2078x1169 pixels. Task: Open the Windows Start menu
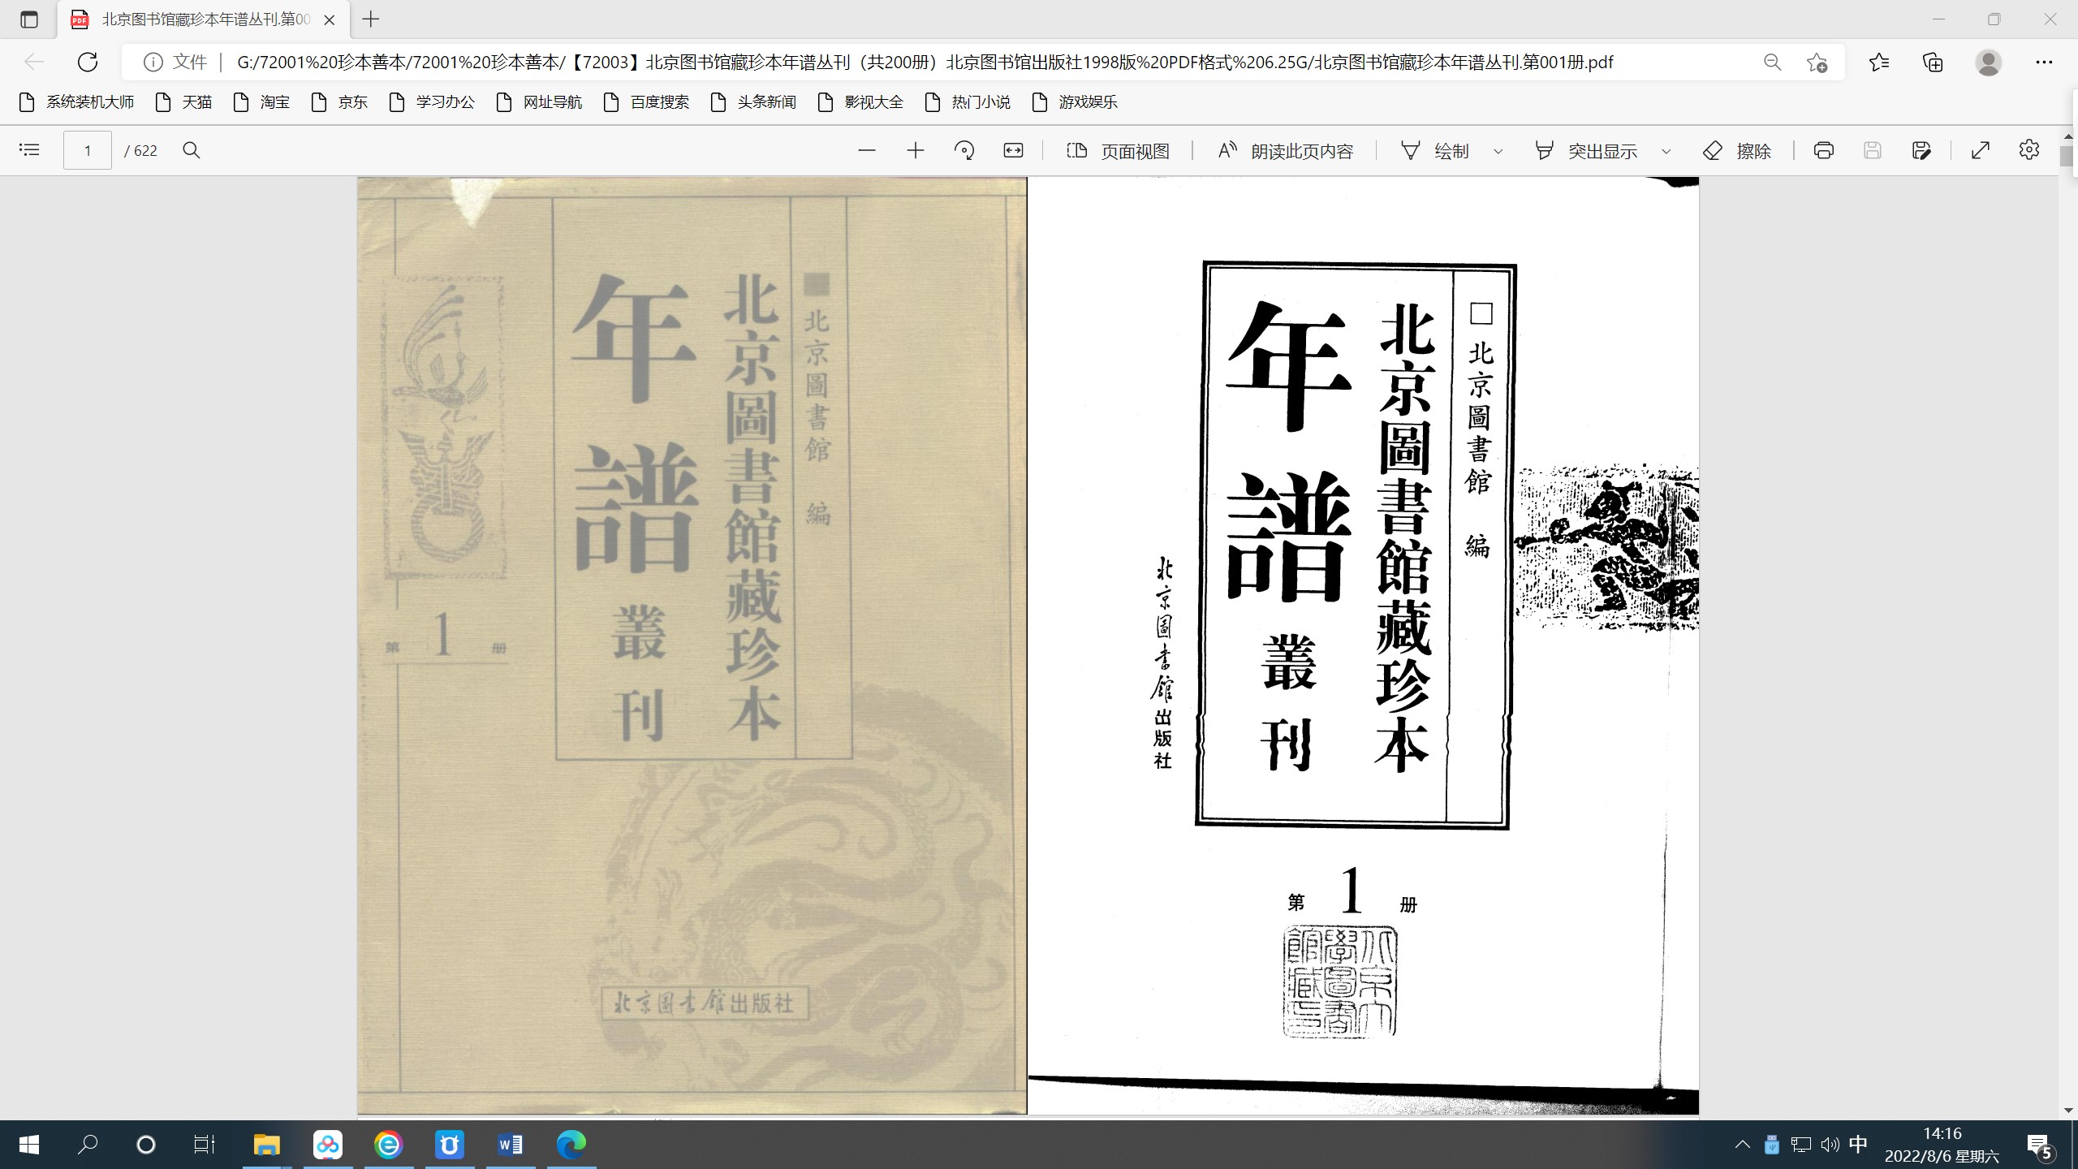click(x=29, y=1145)
